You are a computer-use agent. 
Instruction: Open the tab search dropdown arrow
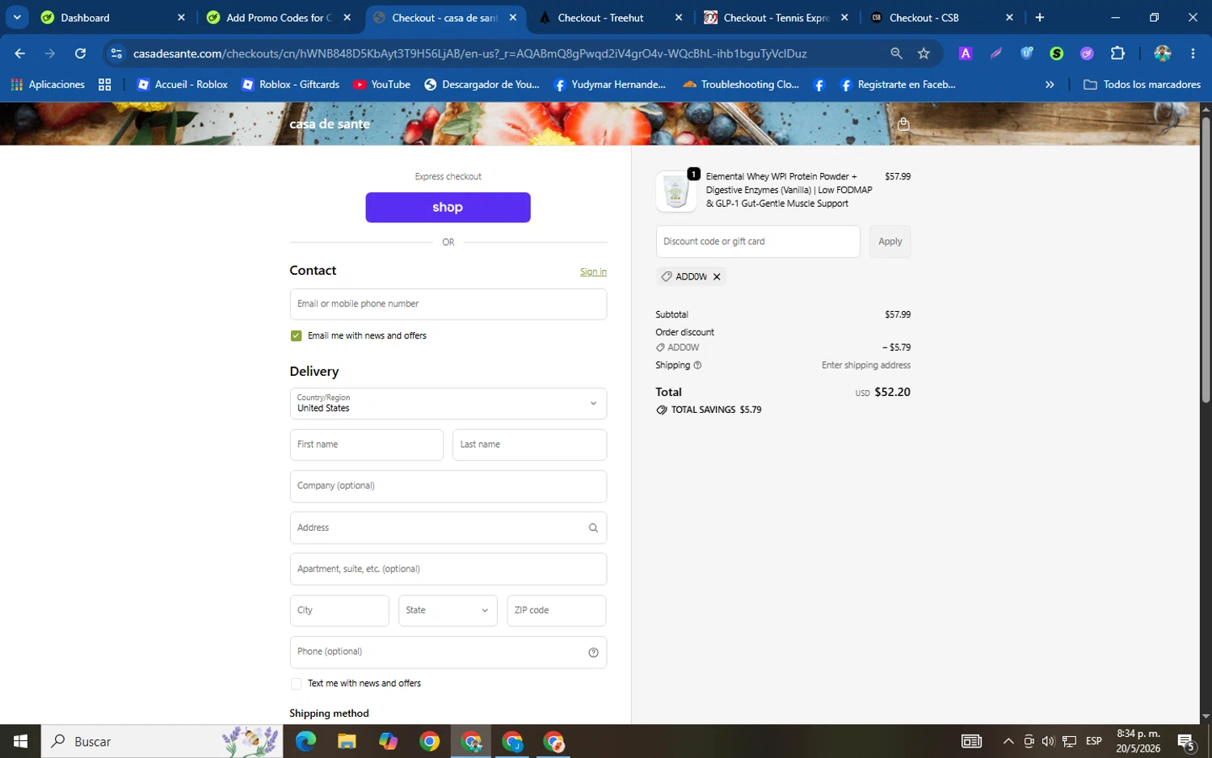click(17, 17)
